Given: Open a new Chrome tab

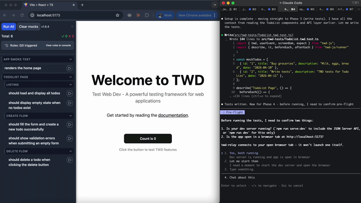Looking at the screenshot, I should (82, 5).
